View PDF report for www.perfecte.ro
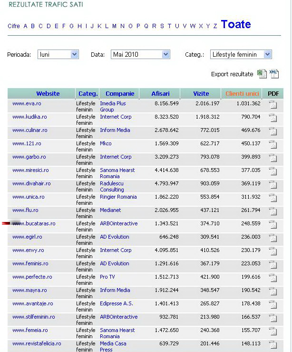The width and height of the screenshot is (292, 352). (x=273, y=279)
